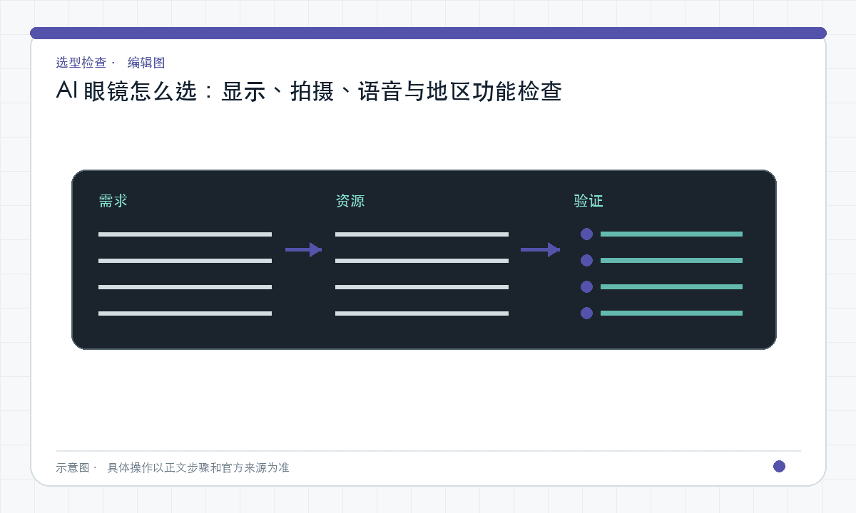The width and height of the screenshot is (856, 513).
Task: Select the 验证 column heading
Action: [x=588, y=201]
